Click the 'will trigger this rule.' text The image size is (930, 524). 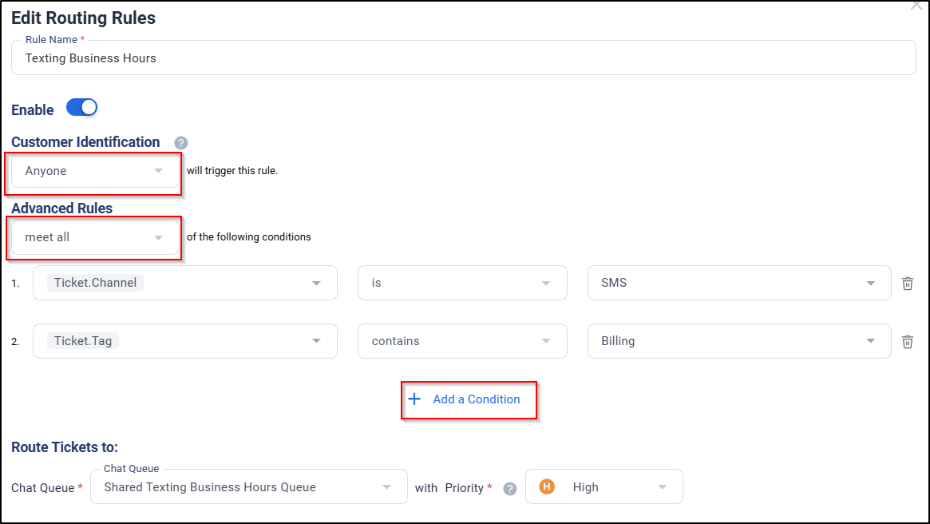click(232, 171)
